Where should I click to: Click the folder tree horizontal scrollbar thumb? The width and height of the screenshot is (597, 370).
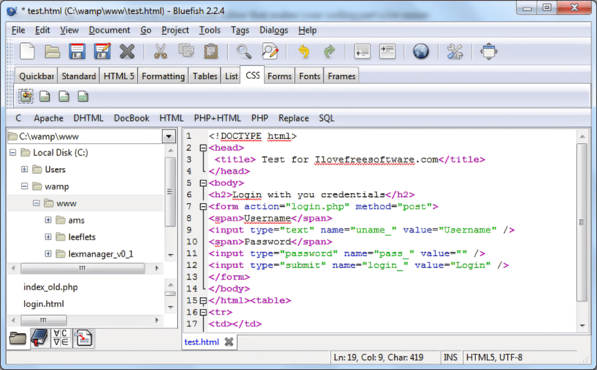click(x=83, y=268)
